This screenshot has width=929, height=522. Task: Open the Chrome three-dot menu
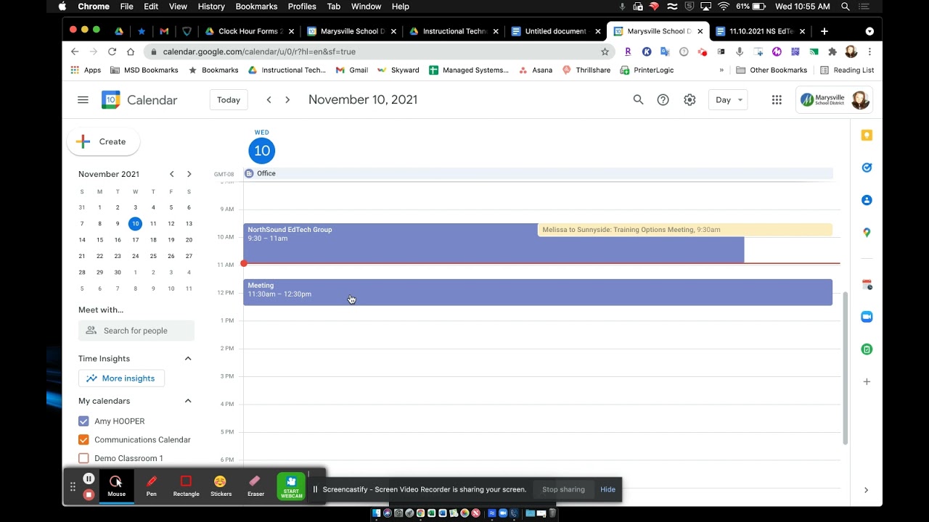pyautogui.click(x=869, y=51)
